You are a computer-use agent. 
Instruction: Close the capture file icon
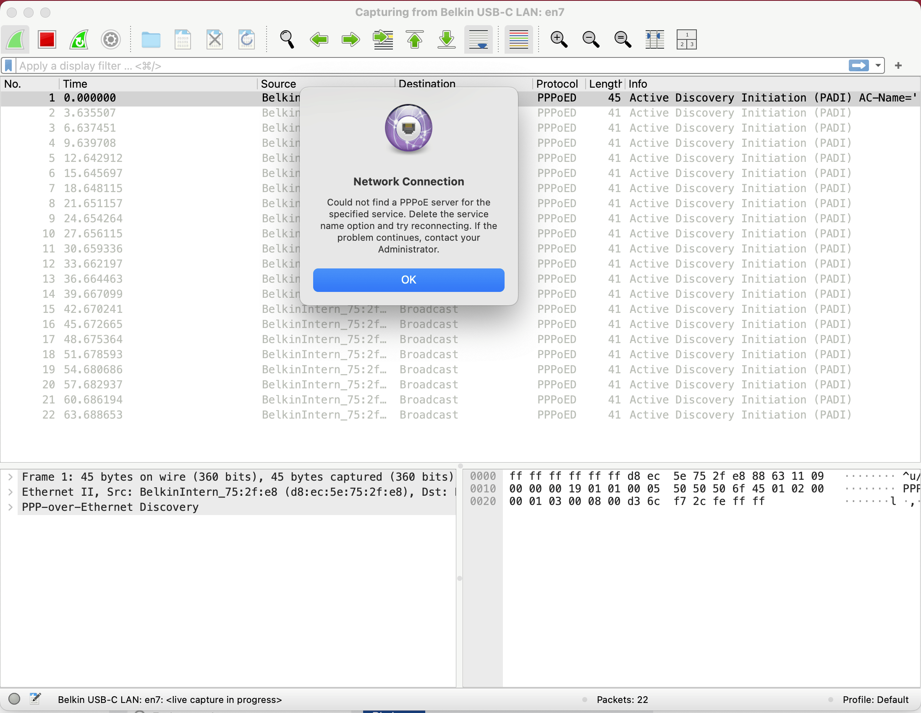coord(215,39)
